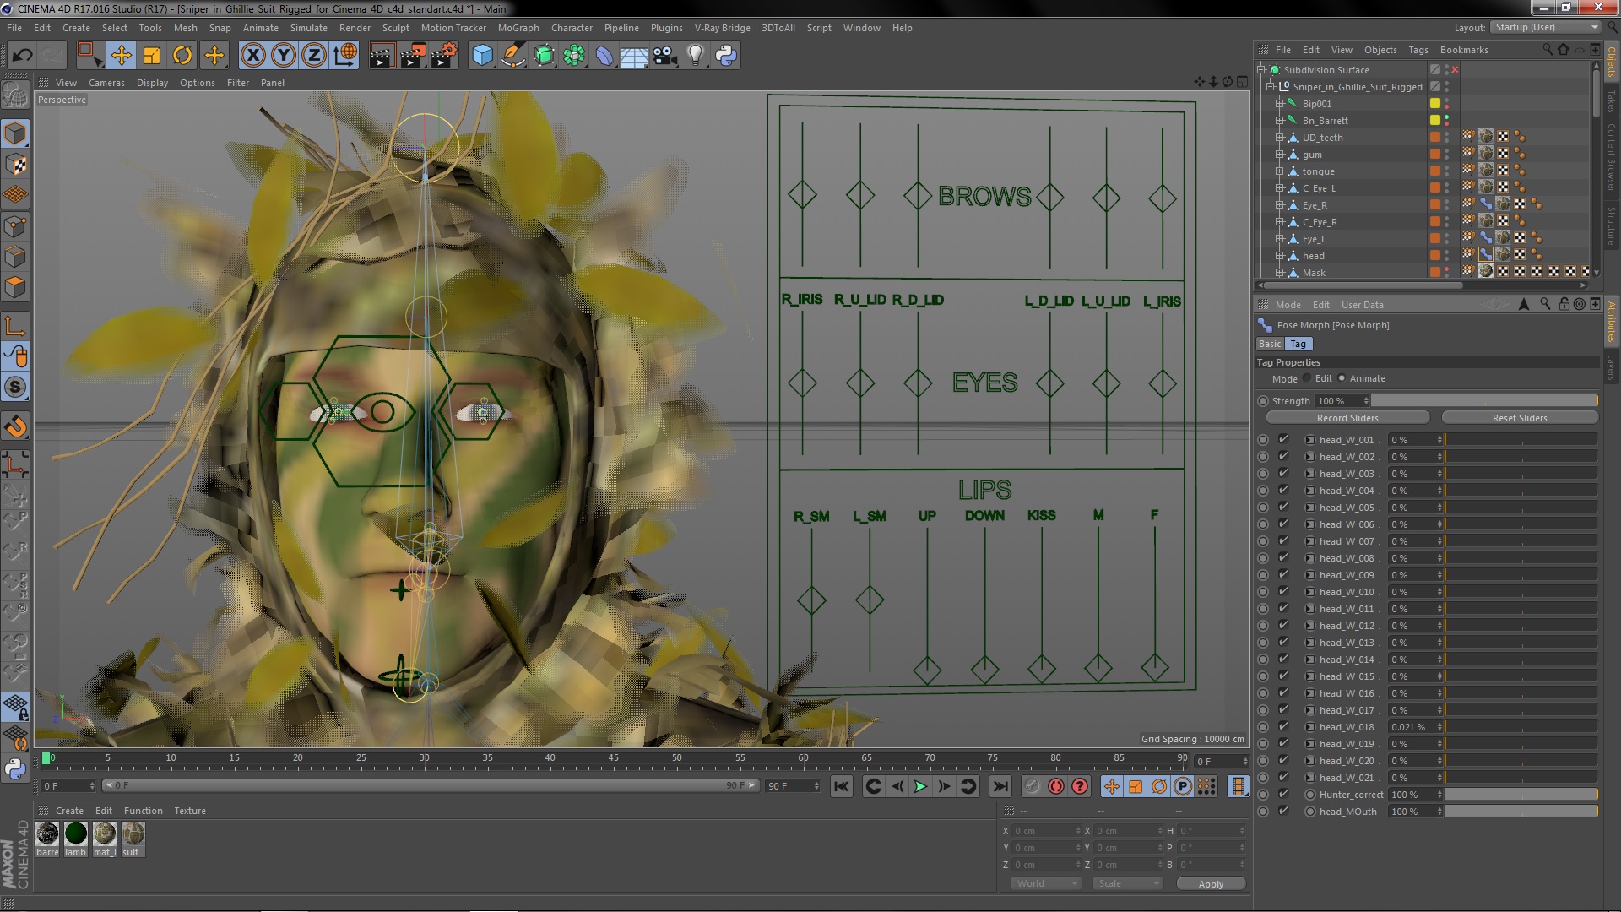Toggle Z axis lock icon
The width and height of the screenshot is (1621, 912).
click(314, 56)
